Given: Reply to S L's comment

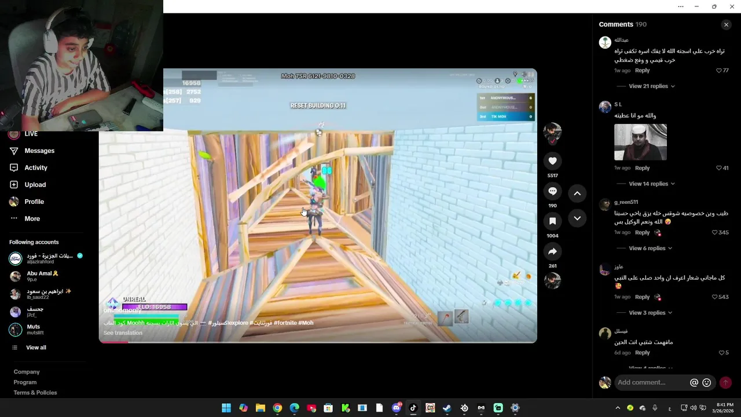Looking at the screenshot, I should (x=642, y=168).
